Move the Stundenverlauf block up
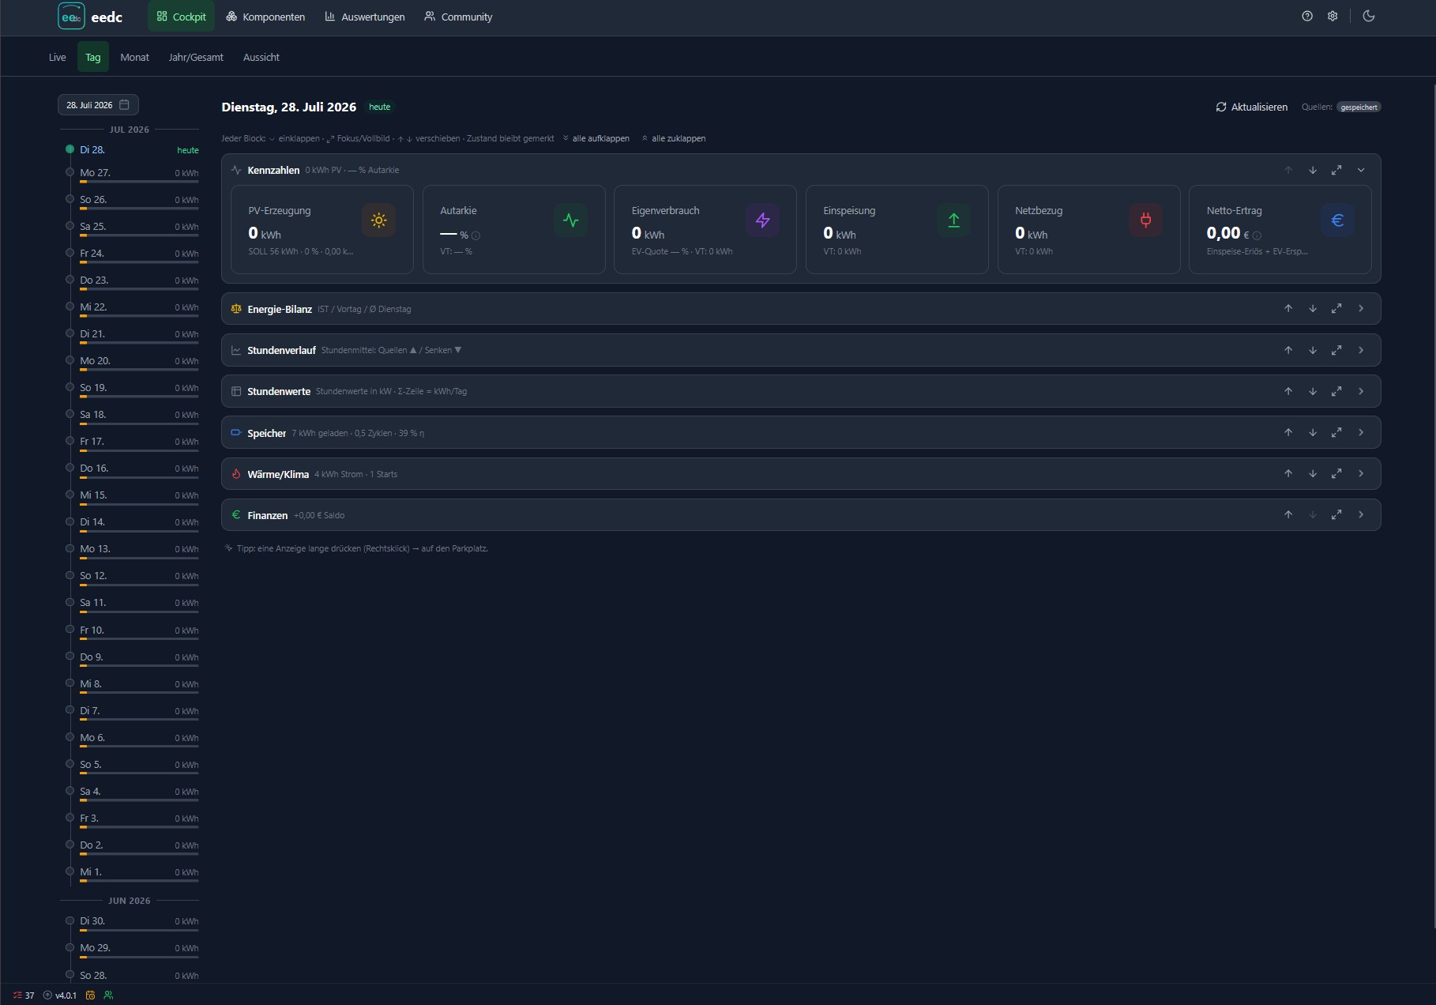Viewport: 1436px width, 1005px height. click(x=1288, y=350)
